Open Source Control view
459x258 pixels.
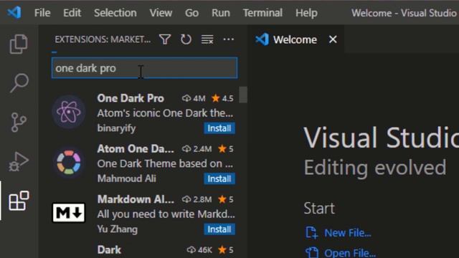[x=19, y=123]
